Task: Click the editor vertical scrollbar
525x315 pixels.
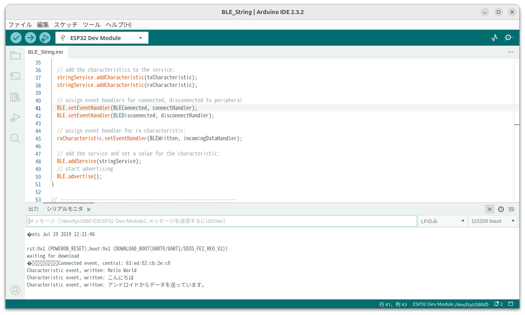Action: (x=517, y=130)
